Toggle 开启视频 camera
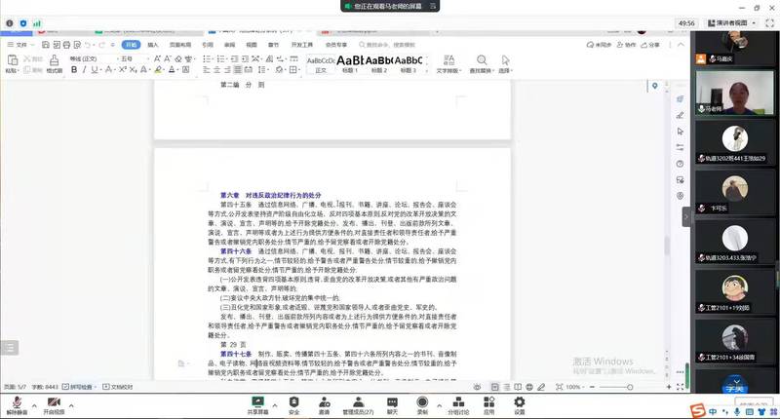The height and width of the screenshot is (419, 780). point(51,400)
